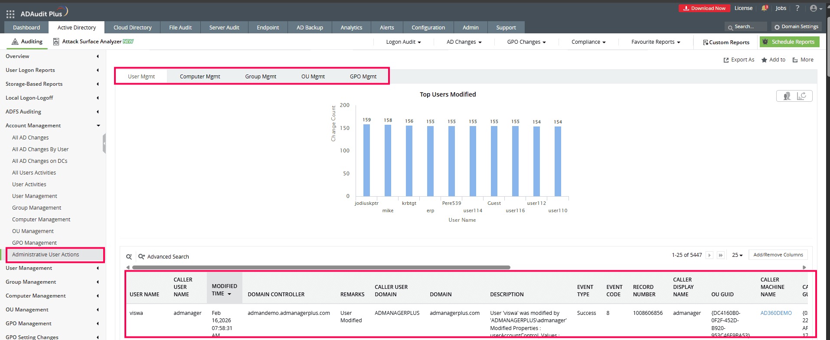This screenshot has height=340, width=830.
Task: Switch to the OU Mgmt tab
Action: pos(313,77)
